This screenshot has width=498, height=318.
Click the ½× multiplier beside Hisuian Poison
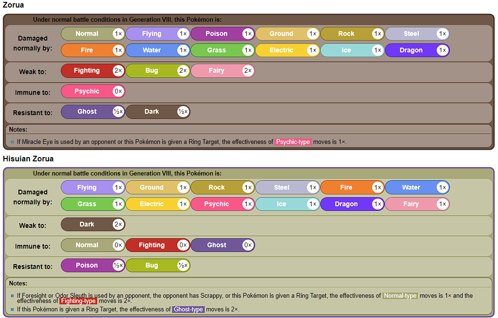[x=118, y=266]
